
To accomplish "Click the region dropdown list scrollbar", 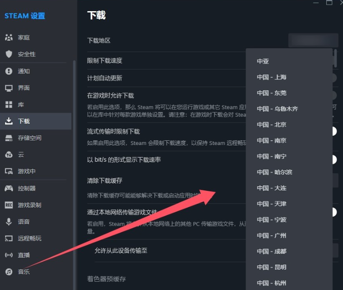I will [x=336, y=58].
